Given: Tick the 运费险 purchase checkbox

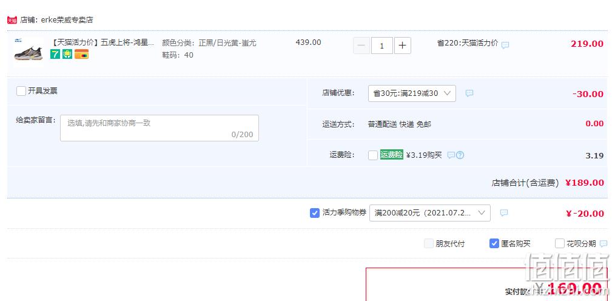Looking at the screenshot, I should 373,155.
